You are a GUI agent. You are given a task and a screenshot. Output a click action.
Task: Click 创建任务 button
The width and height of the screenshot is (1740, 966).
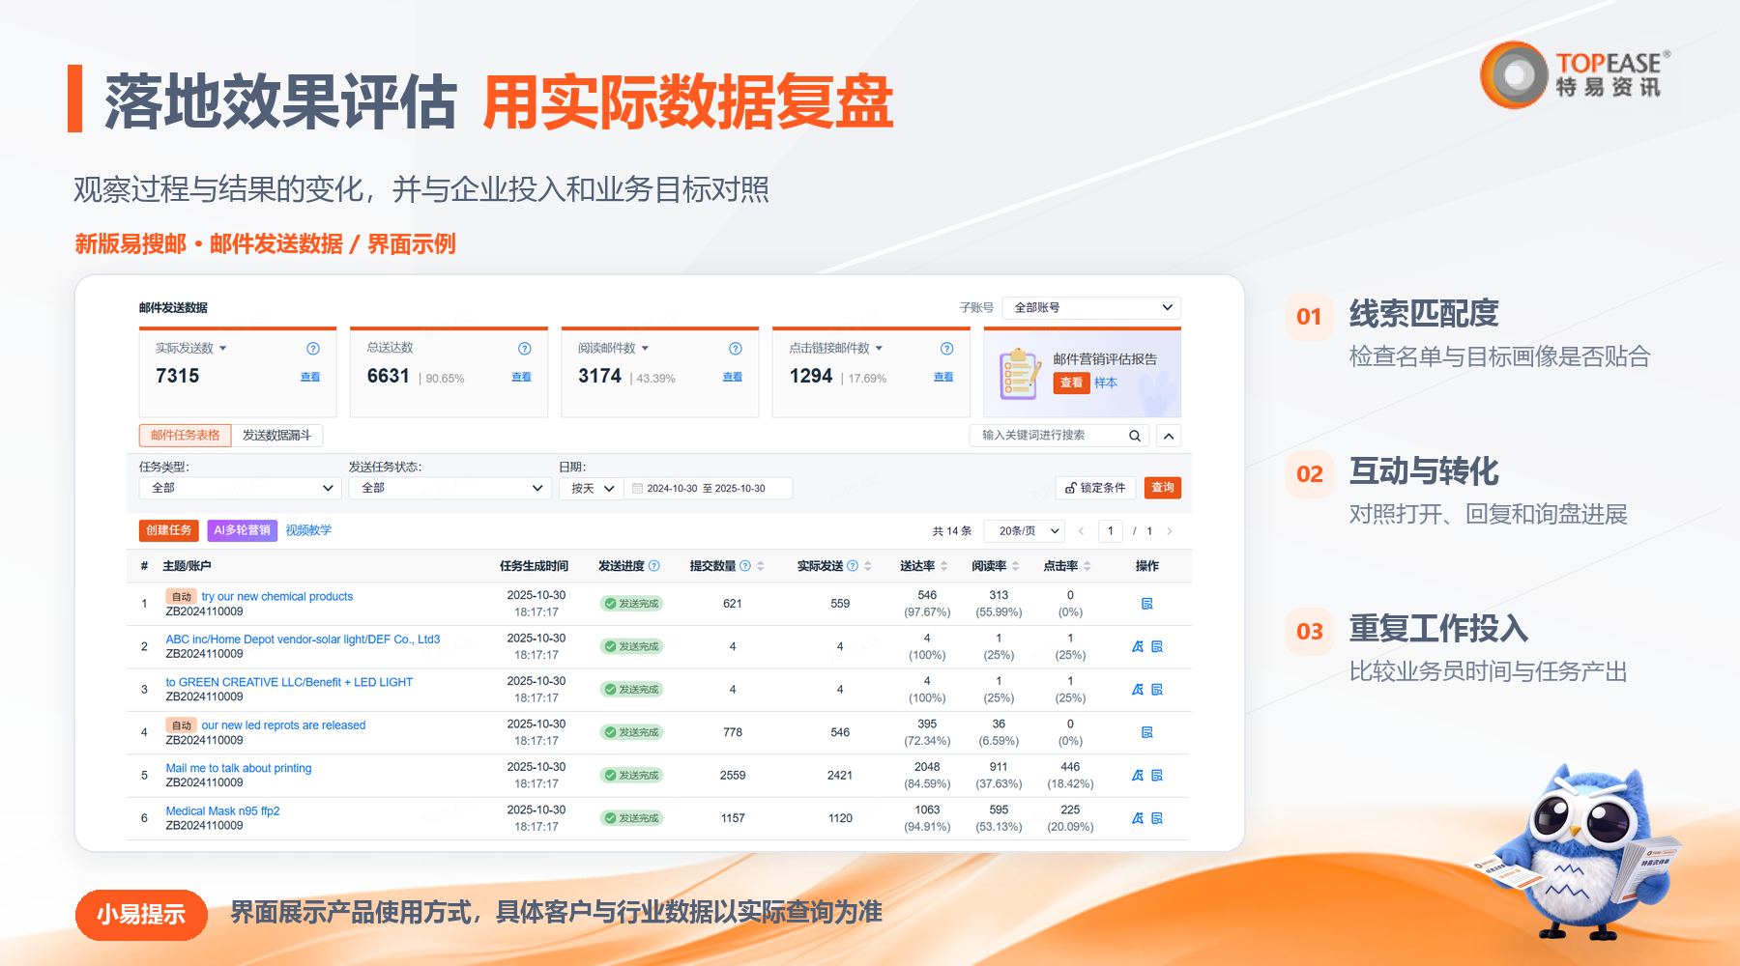169,530
